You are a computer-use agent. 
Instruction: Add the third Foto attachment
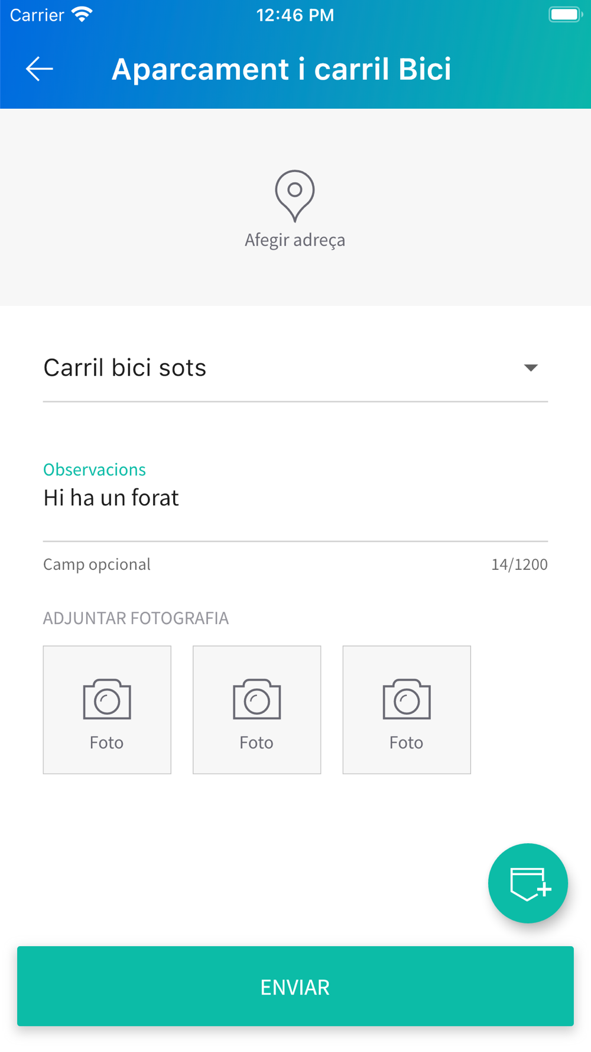pos(407,710)
